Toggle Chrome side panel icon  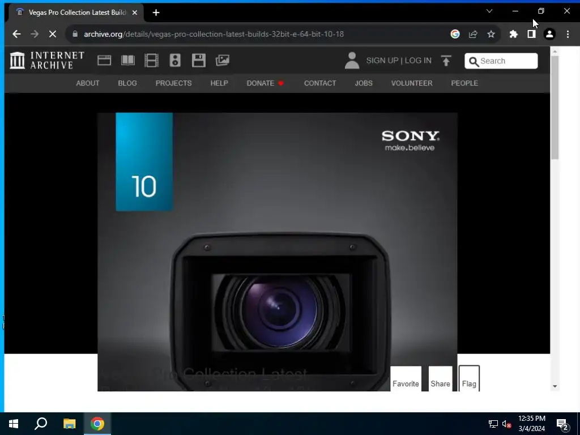pyautogui.click(x=531, y=34)
